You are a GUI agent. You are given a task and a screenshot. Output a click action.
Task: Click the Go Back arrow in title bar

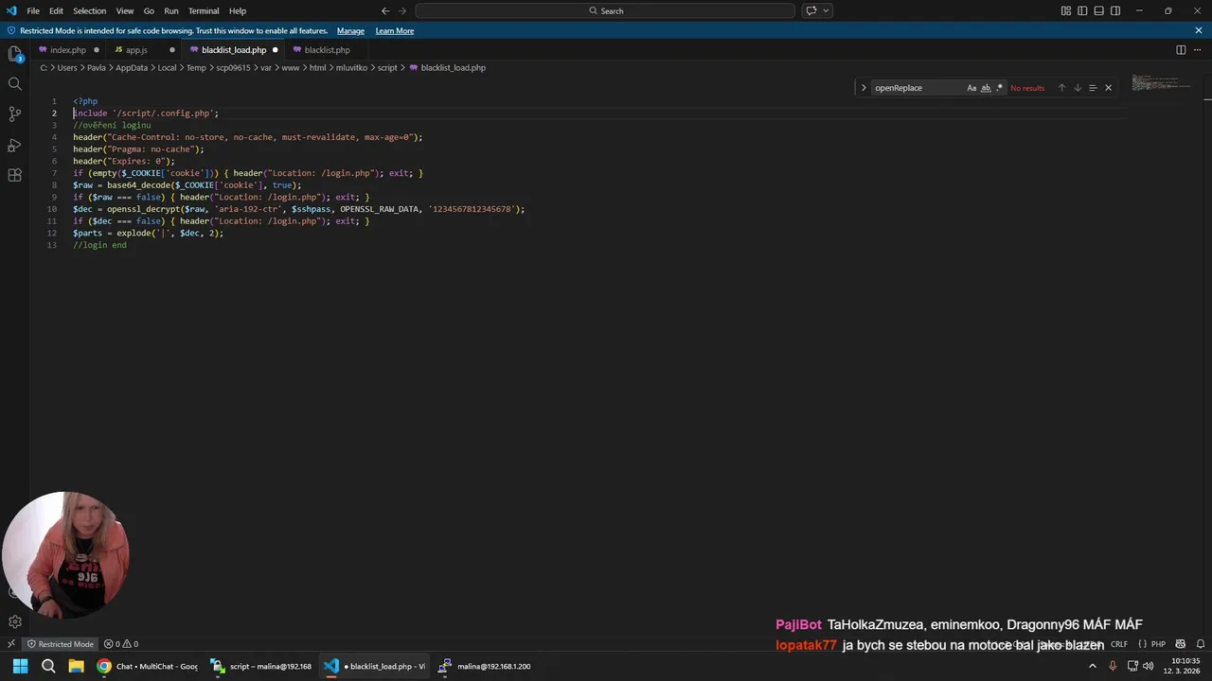point(385,10)
